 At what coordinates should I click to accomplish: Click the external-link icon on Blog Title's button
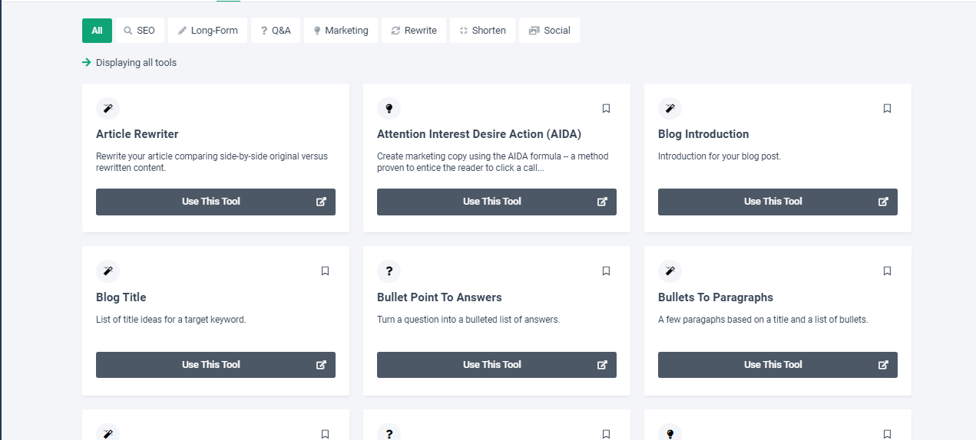point(321,365)
